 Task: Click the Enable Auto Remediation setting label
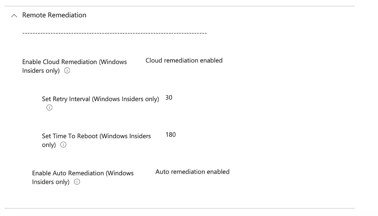[x=83, y=173]
